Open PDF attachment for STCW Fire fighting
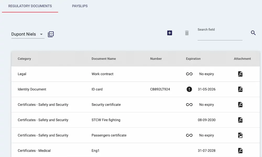 (240, 120)
